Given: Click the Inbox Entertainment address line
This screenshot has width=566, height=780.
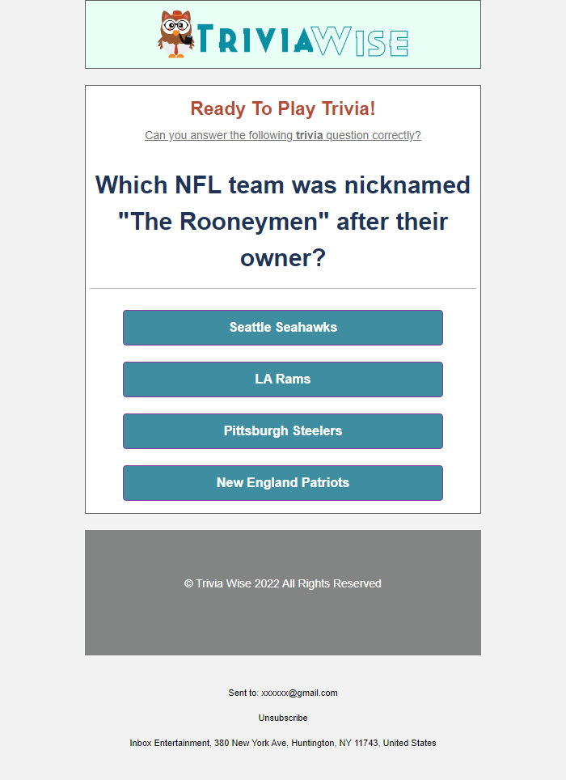Looking at the screenshot, I should [282, 742].
